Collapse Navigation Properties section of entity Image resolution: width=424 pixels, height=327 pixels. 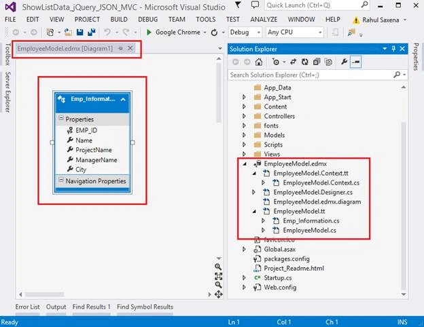click(61, 180)
